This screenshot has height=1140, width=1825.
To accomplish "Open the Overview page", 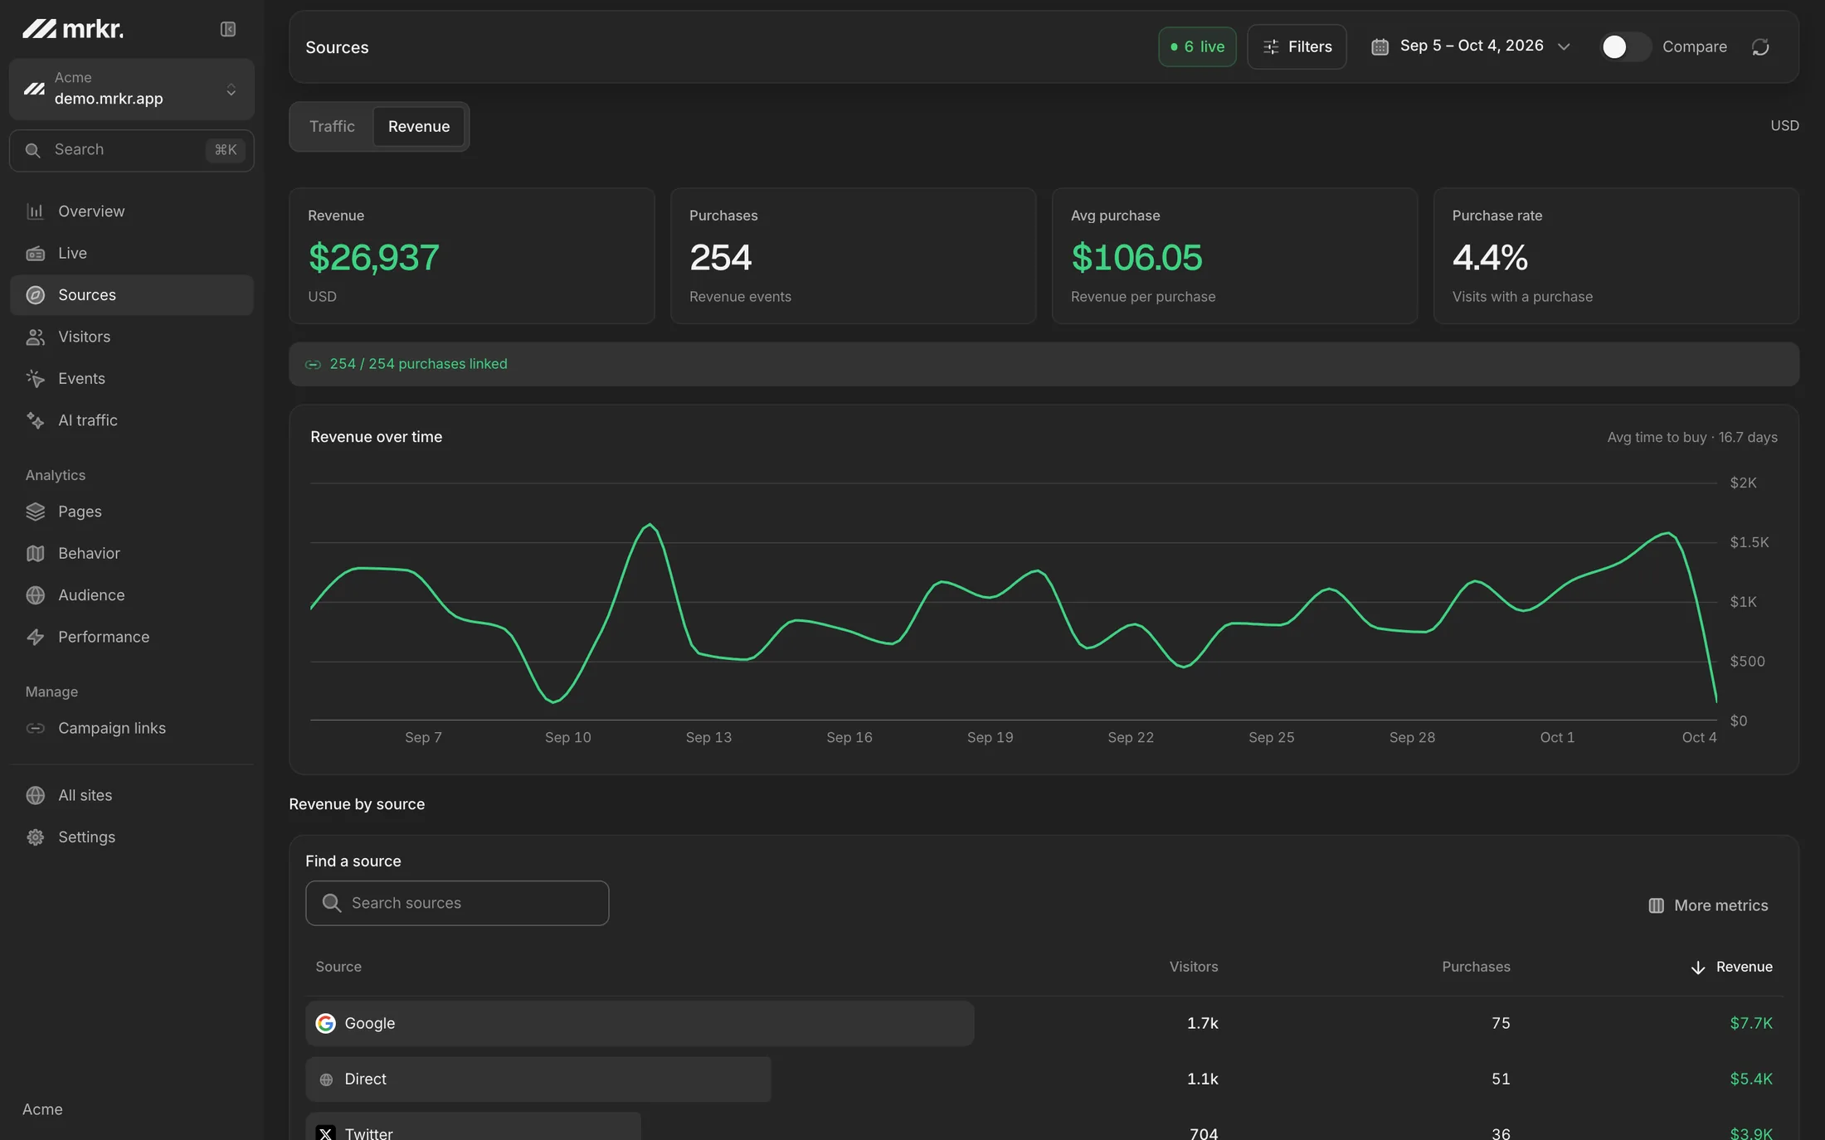I will pos(131,211).
